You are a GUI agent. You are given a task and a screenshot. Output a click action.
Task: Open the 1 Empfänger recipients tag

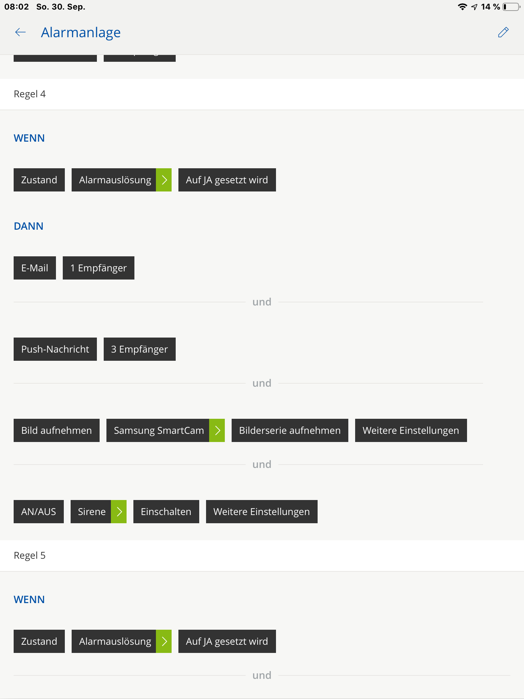coord(99,268)
